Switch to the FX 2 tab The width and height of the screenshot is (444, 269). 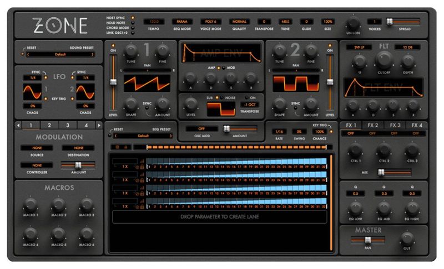pyautogui.click(x=373, y=125)
